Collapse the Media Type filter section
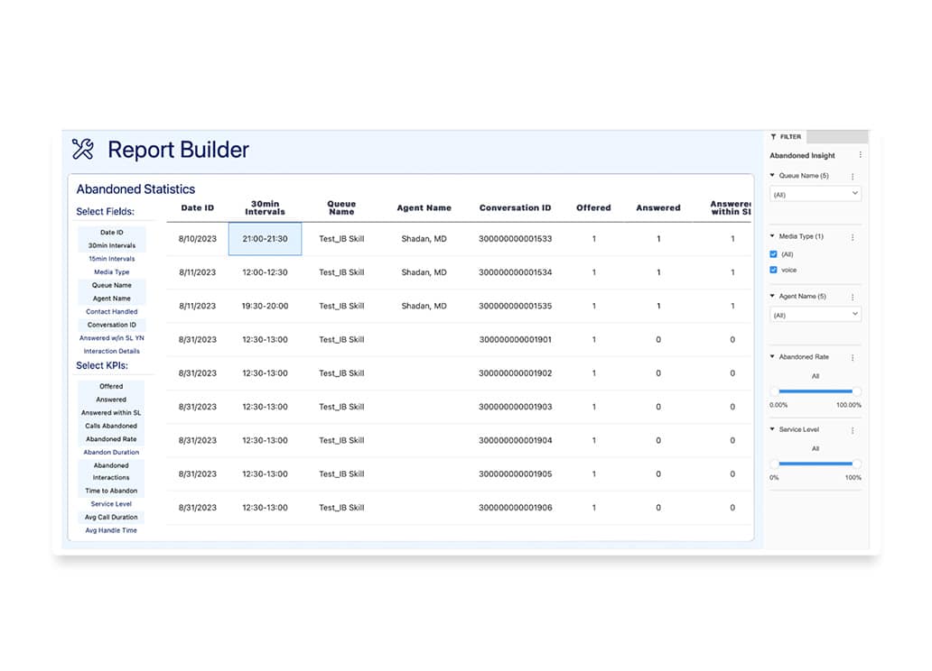This screenshot has width=932, height=671. click(x=773, y=236)
